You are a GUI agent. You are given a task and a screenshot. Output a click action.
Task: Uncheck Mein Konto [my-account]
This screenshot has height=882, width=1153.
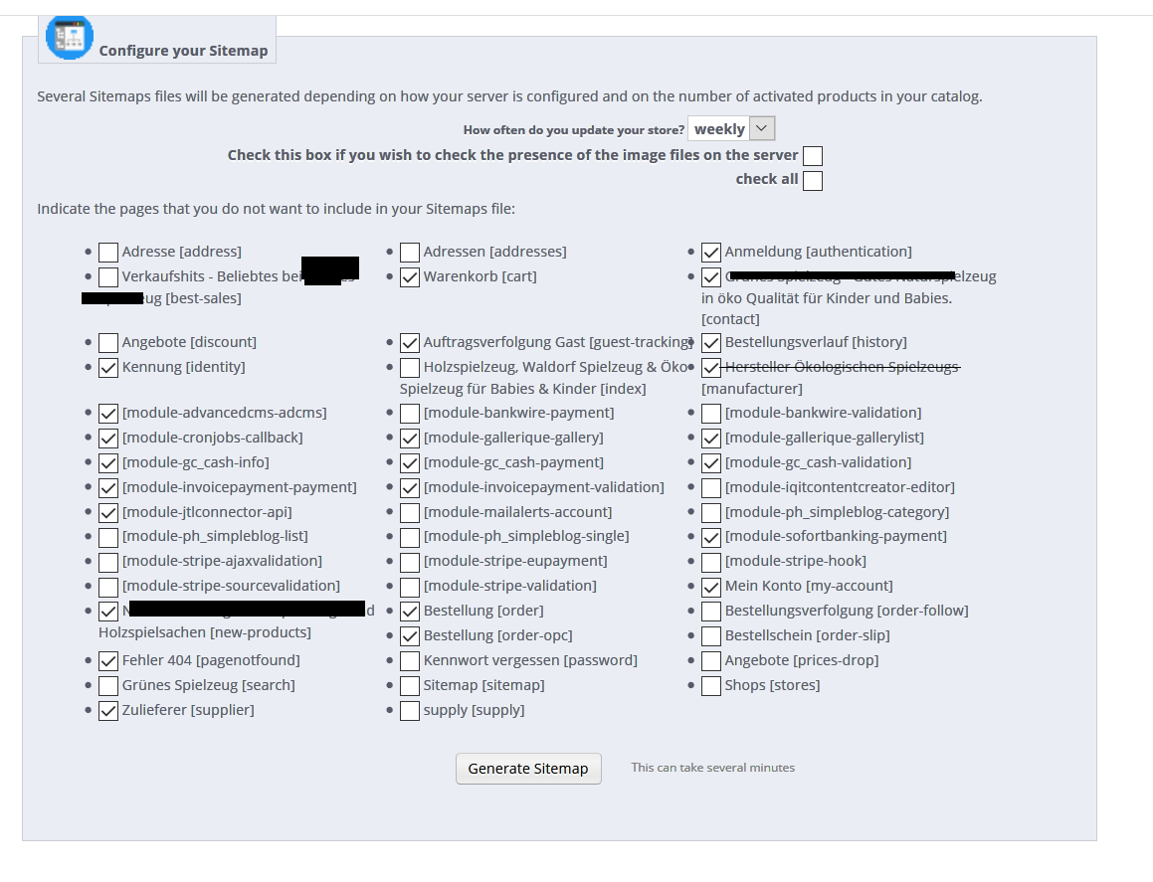click(711, 587)
